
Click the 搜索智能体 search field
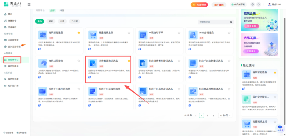tap(216, 22)
